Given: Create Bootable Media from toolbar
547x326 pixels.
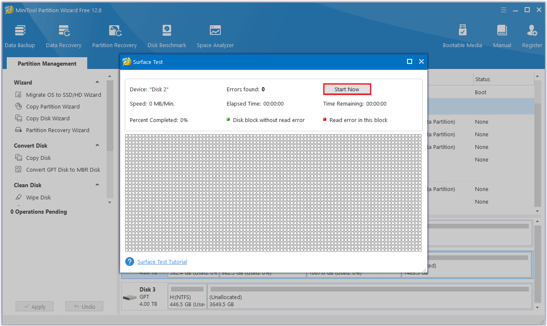Looking at the screenshot, I should (462, 37).
